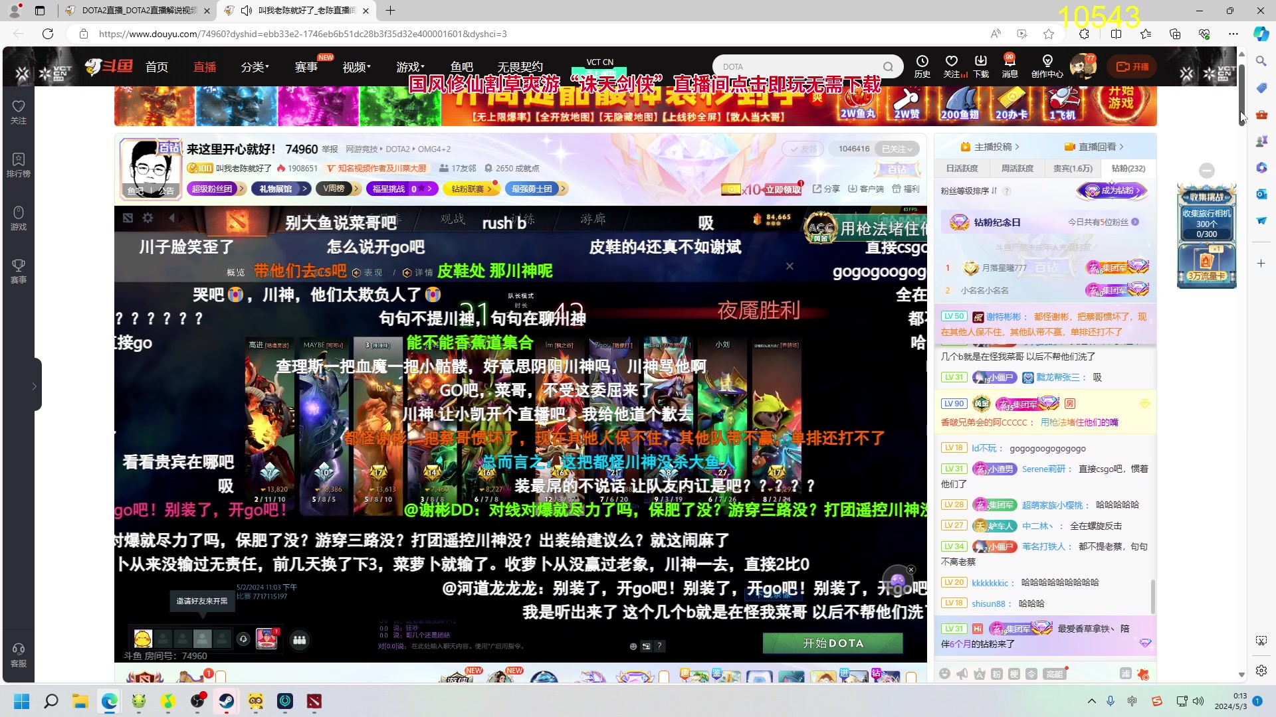
Task: Switch to 贵宾(1.6万) tab
Action: pos(1073,169)
